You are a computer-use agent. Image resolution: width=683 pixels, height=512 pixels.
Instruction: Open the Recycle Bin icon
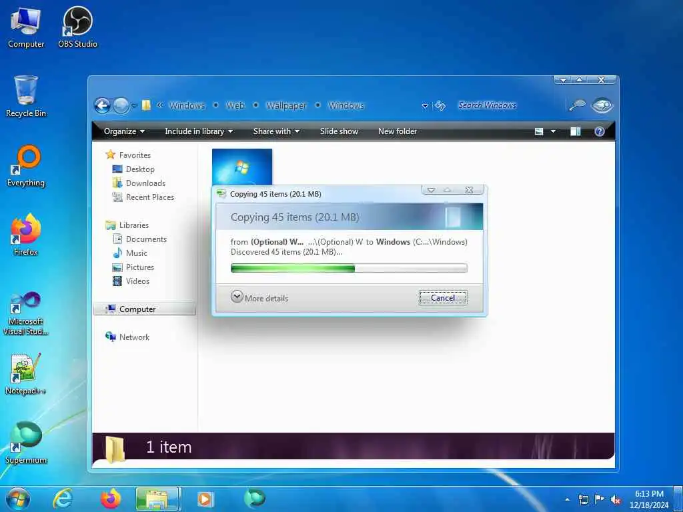point(26,97)
